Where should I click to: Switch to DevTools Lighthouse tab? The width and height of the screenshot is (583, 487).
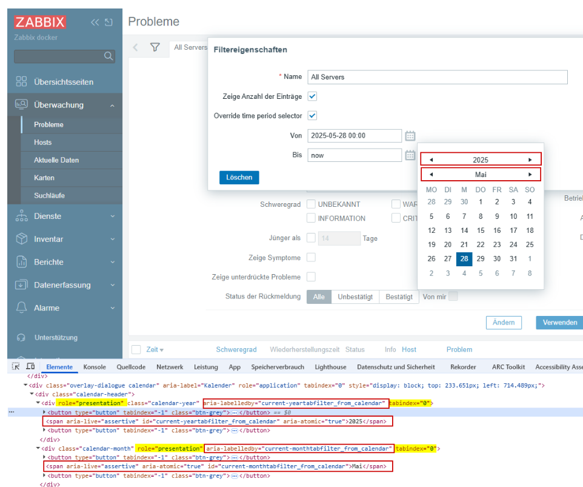click(330, 367)
